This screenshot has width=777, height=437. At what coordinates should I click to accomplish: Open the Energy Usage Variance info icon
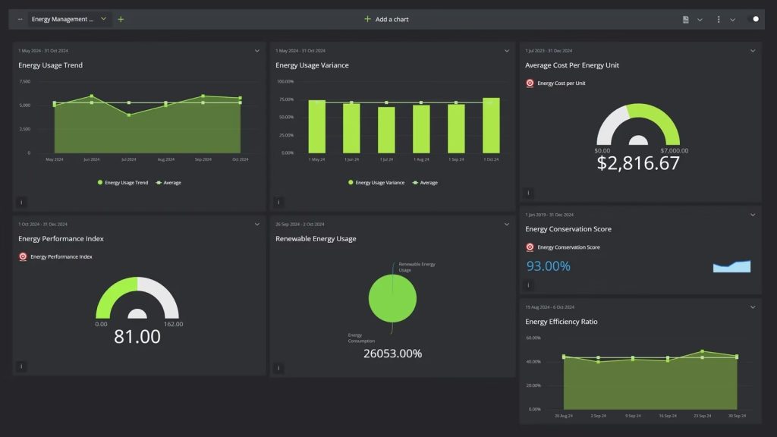[278, 202]
